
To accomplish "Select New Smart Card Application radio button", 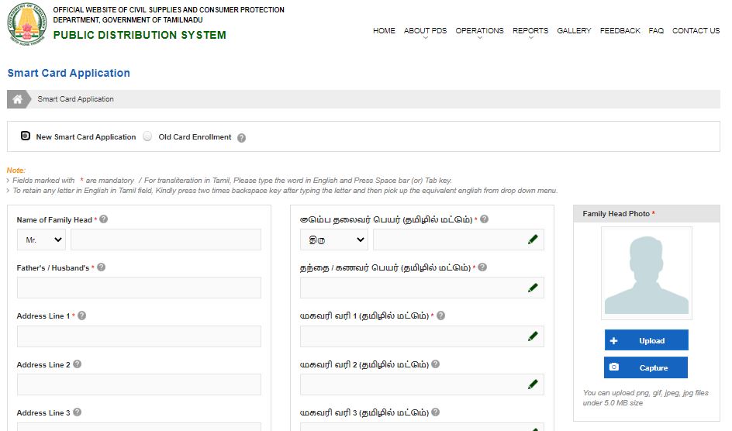I will click(26, 136).
